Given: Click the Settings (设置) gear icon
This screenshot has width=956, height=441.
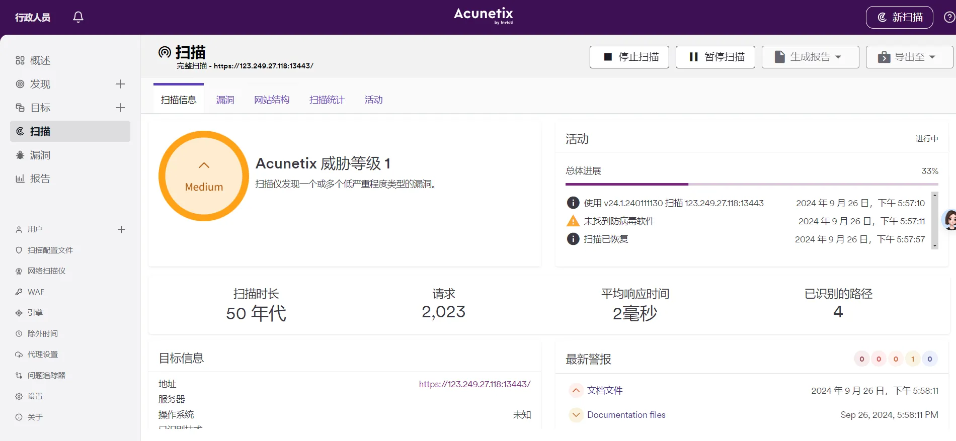Looking at the screenshot, I should (19, 396).
